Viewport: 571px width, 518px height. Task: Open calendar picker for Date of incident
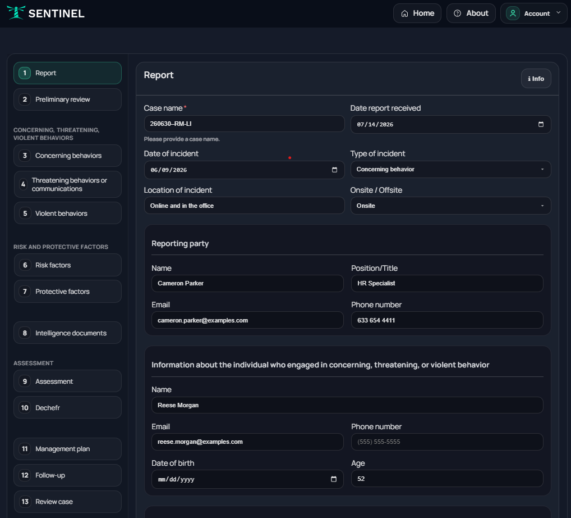click(x=334, y=170)
